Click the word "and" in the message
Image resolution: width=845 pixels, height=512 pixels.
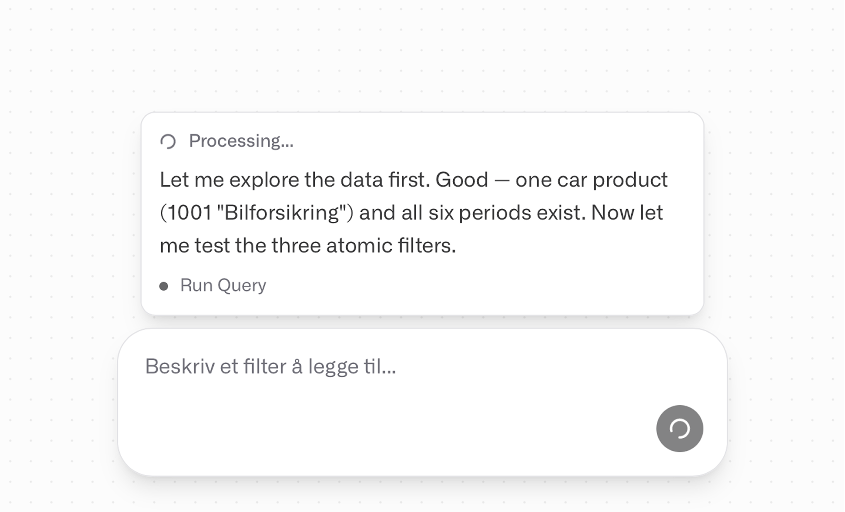click(x=377, y=213)
